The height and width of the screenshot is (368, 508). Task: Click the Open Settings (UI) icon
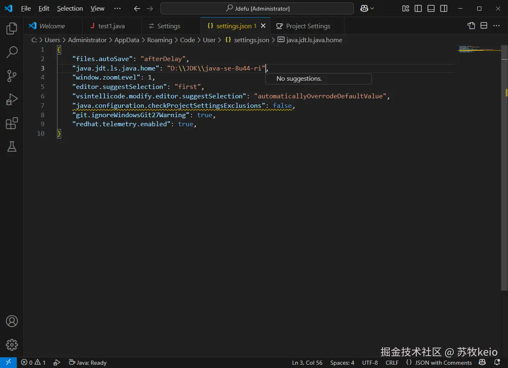click(x=471, y=26)
